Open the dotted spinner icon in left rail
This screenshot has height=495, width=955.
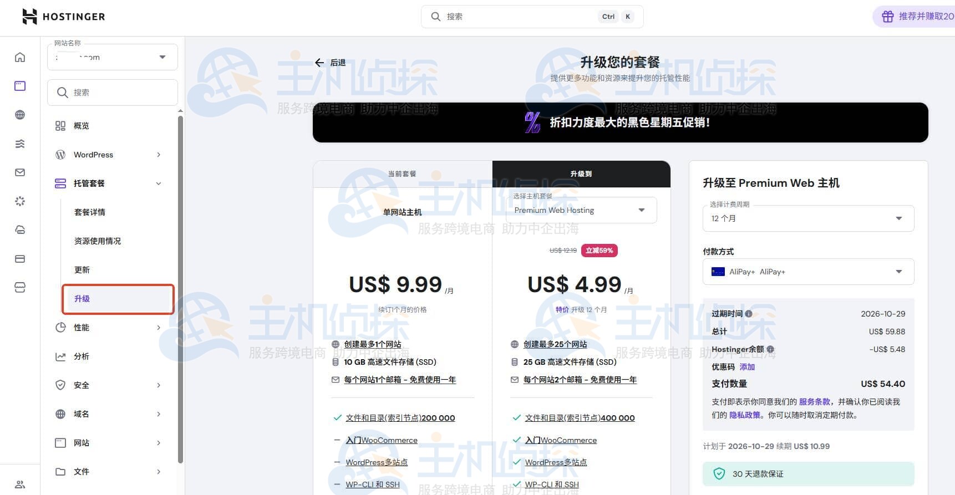click(20, 201)
